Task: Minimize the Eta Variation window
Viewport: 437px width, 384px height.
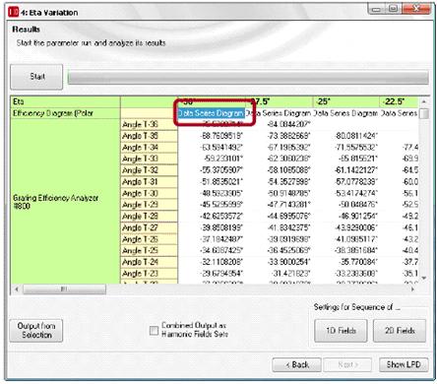Action: coord(376,9)
